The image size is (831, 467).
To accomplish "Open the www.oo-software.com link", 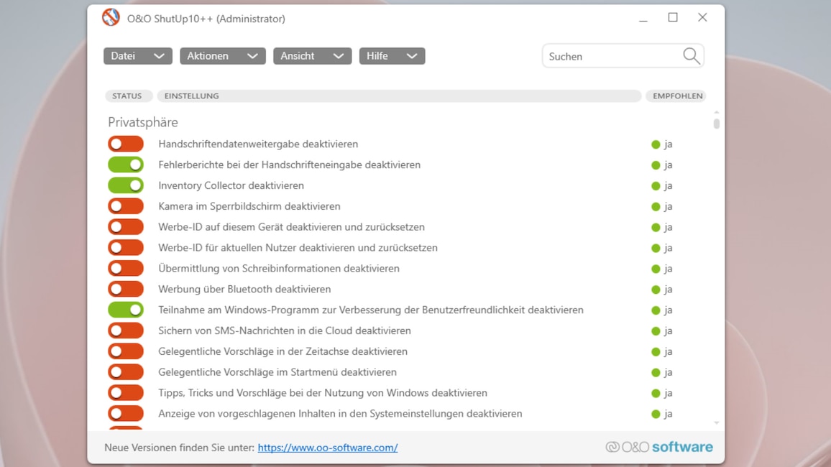I will 328,447.
